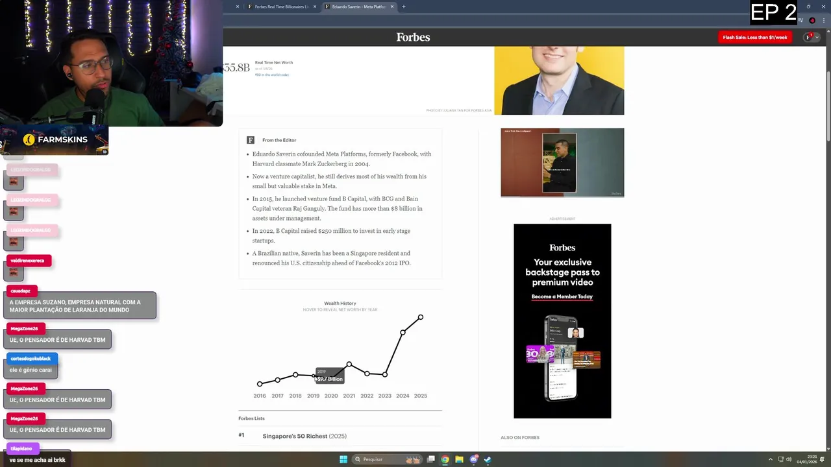Click the Forbes Lists heading

pyautogui.click(x=251, y=418)
